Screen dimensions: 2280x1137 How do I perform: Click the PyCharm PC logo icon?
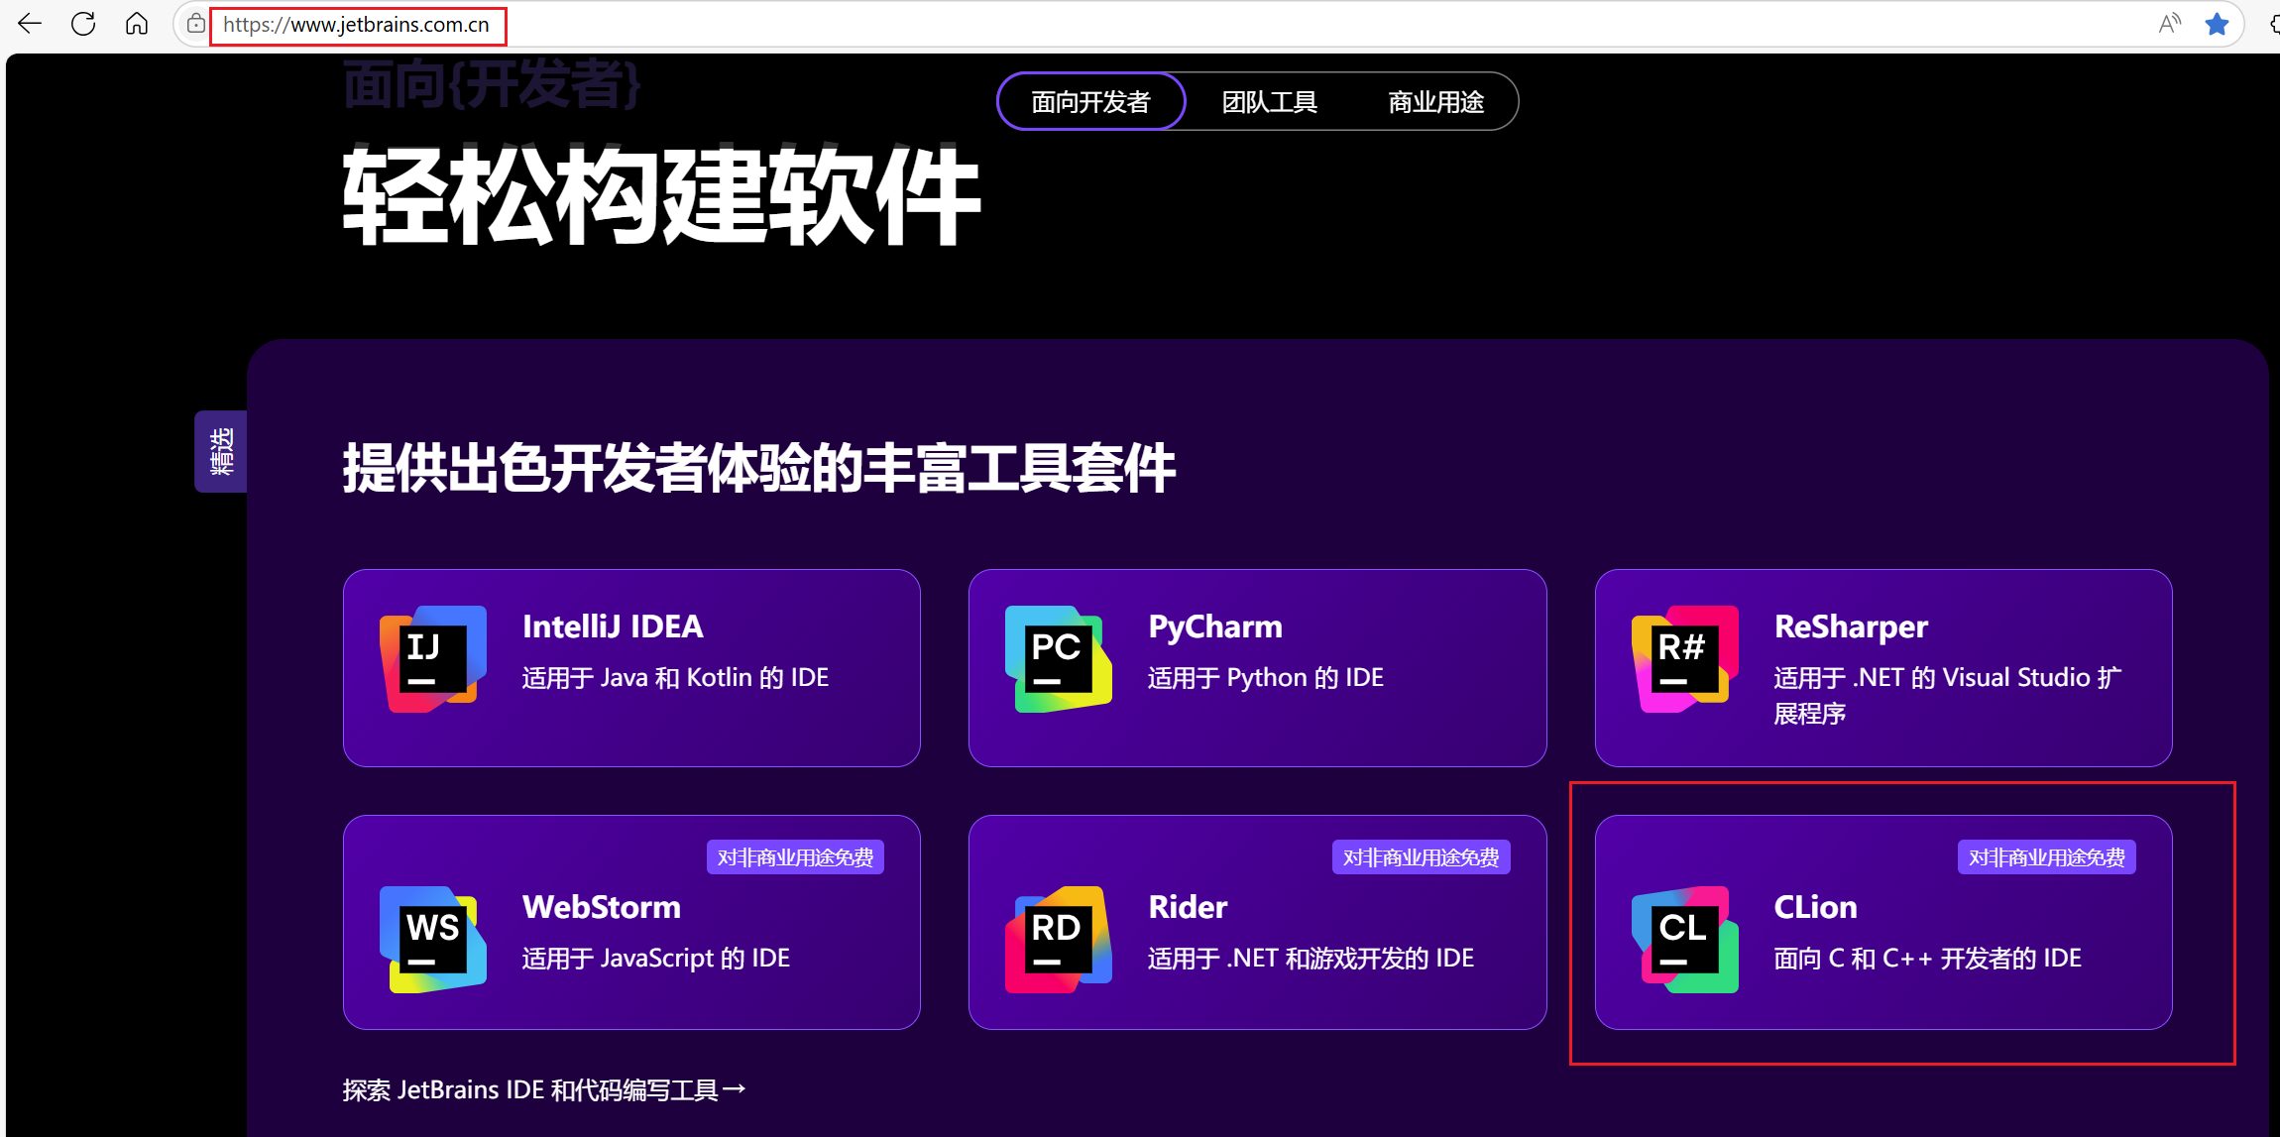(1059, 658)
